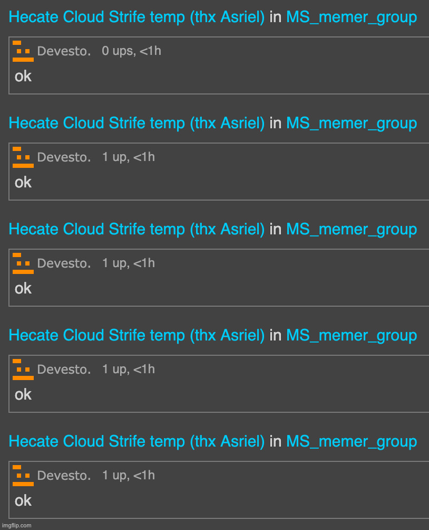
Task: Visit MS_memer_group from the third entry
Action: [x=351, y=230]
